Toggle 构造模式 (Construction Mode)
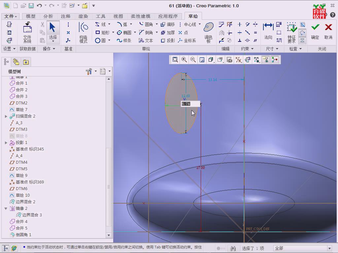This screenshot has height=253, width=338. [x=83, y=33]
